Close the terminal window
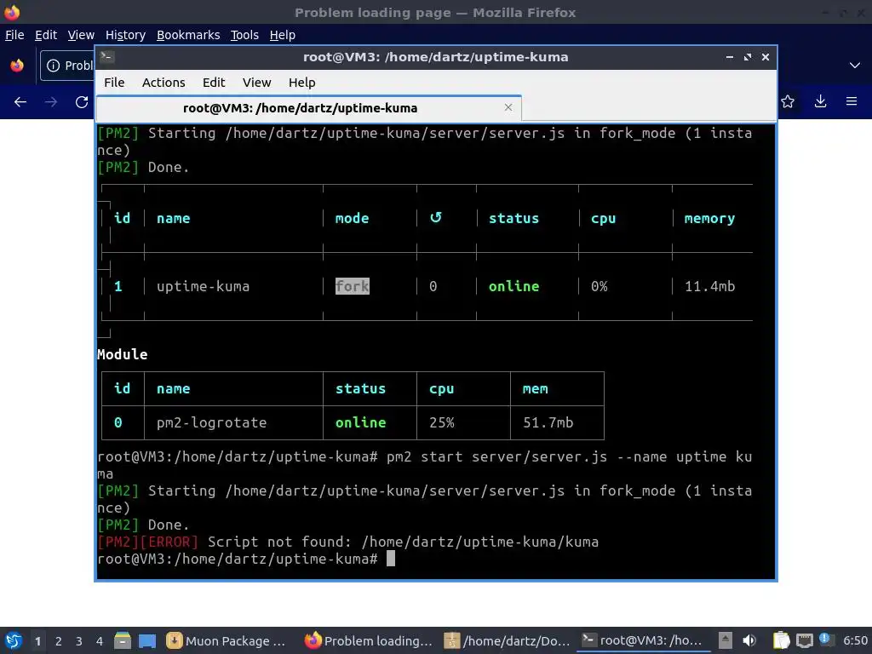Image resolution: width=872 pixels, height=654 pixels. click(766, 57)
